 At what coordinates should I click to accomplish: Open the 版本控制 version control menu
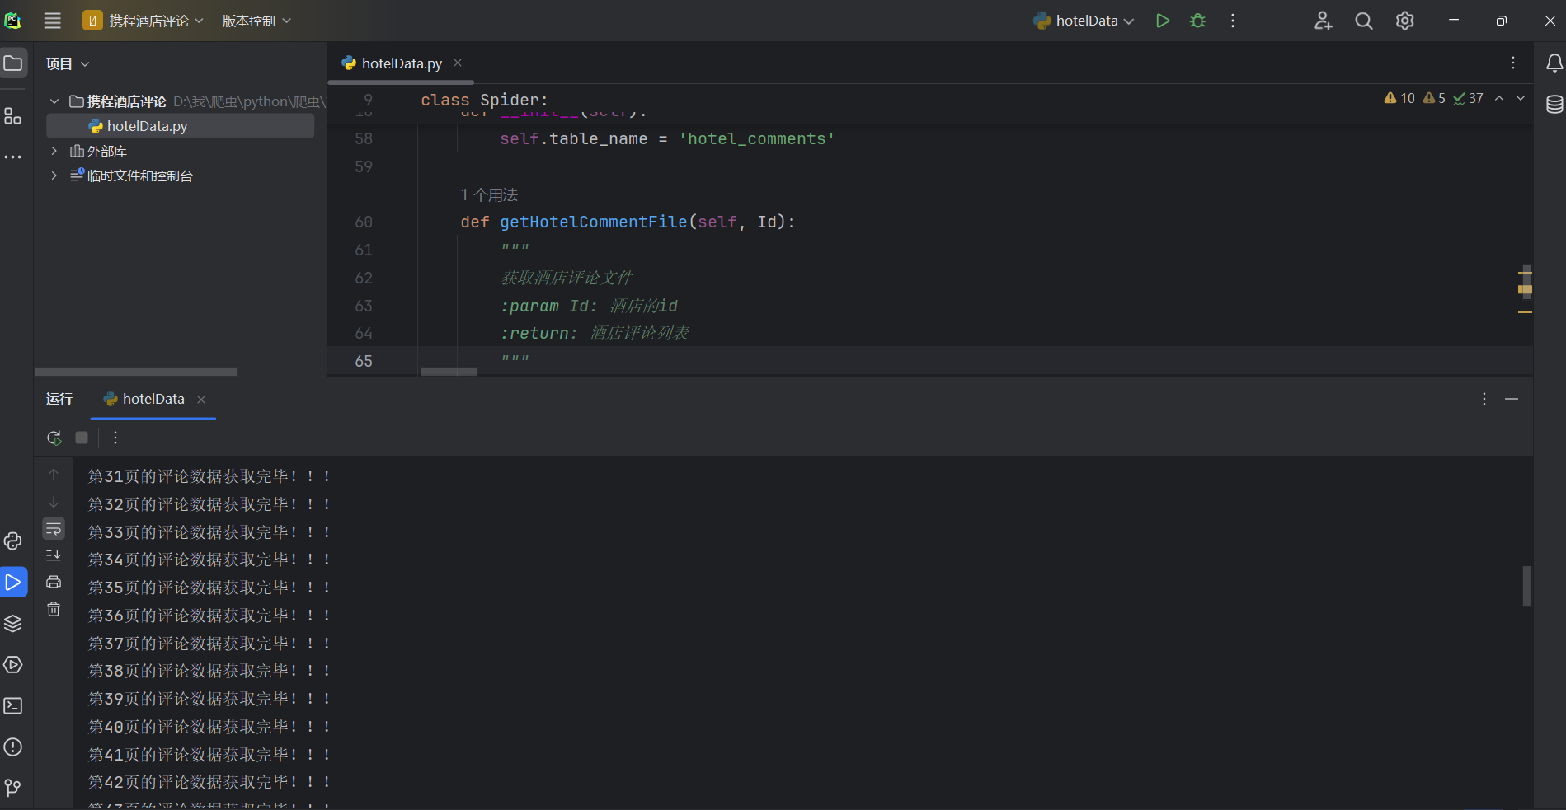coord(256,21)
